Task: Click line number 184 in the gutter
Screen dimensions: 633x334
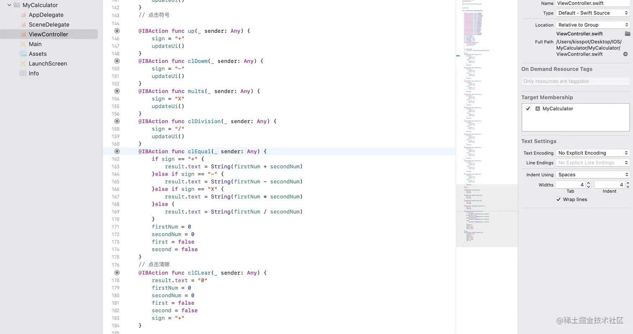Action: point(116,326)
